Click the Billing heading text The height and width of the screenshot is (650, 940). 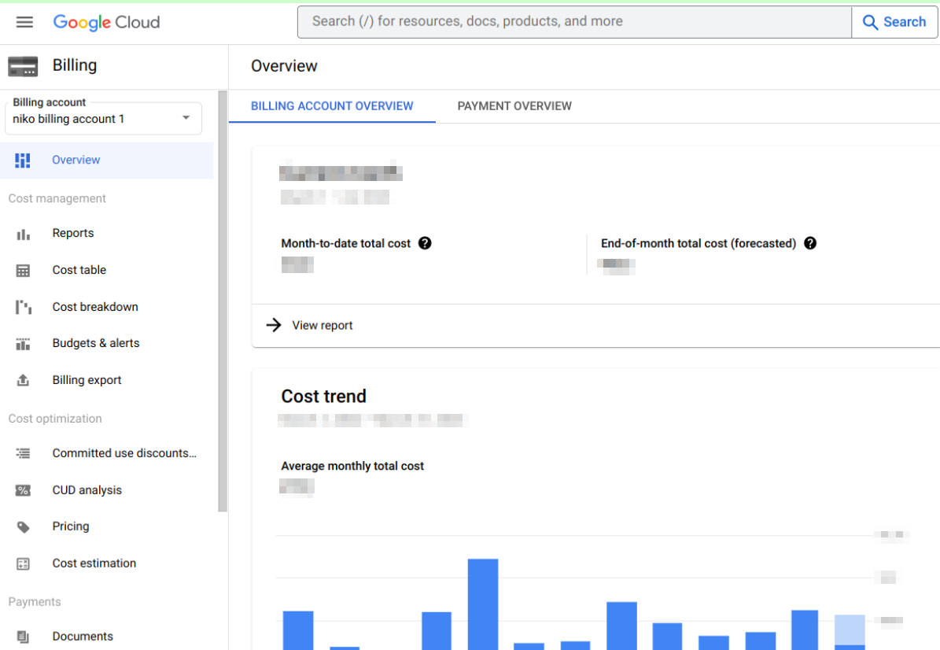(x=75, y=65)
